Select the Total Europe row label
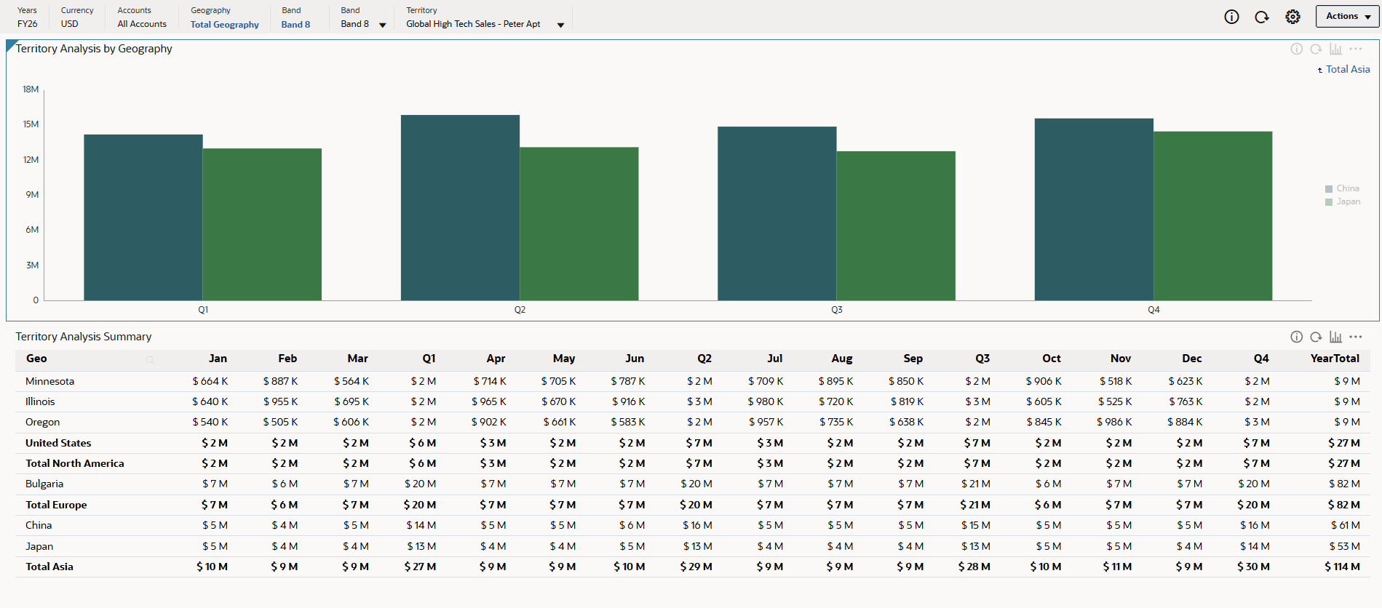Viewport: 1382px width, 608px height. point(56,505)
